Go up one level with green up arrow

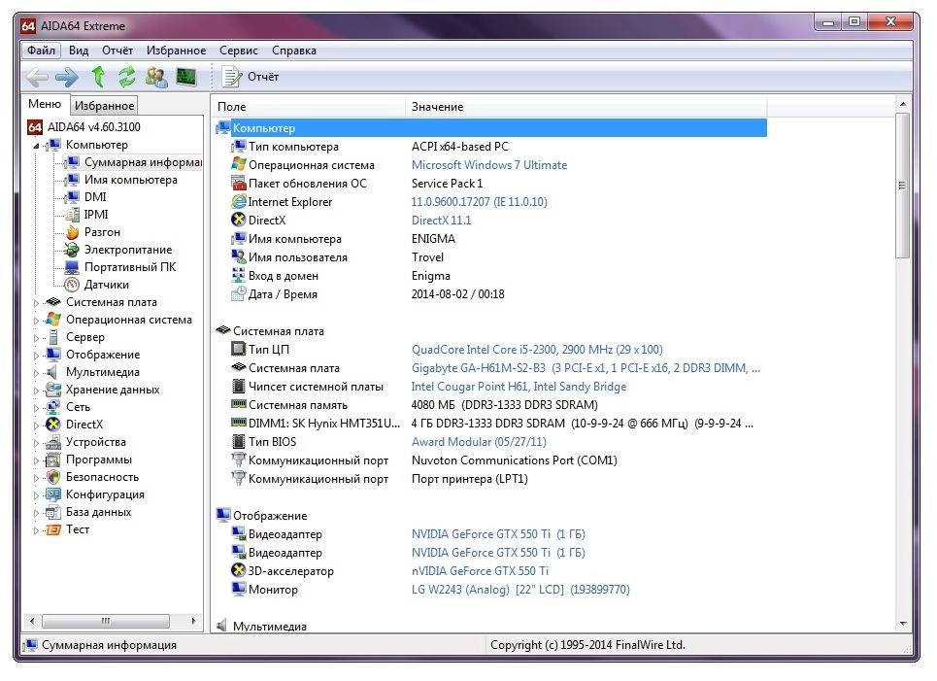98,77
